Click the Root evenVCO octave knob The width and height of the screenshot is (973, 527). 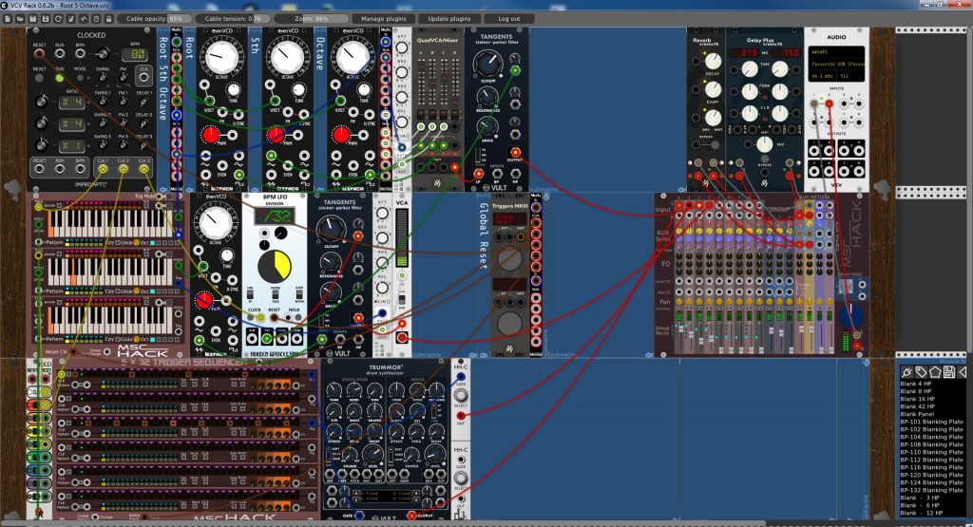pyautogui.click(x=221, y=57)
